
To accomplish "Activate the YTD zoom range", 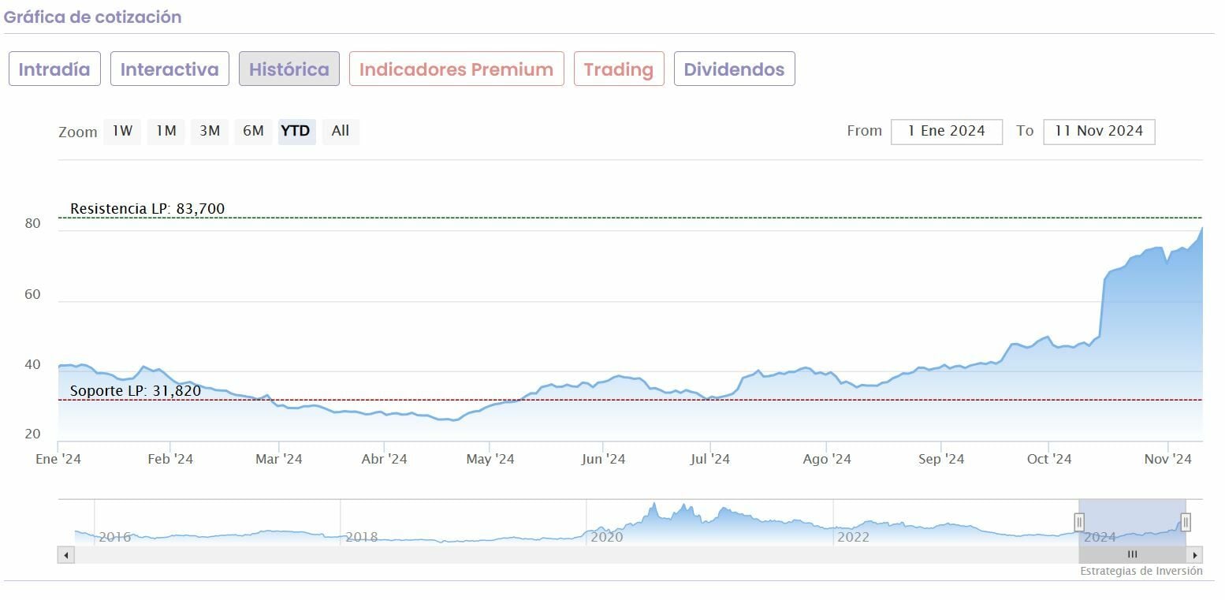I will coord(296,131).
